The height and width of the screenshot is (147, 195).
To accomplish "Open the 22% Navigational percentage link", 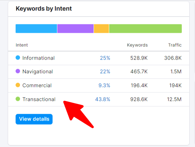I will tap(105, 71).
